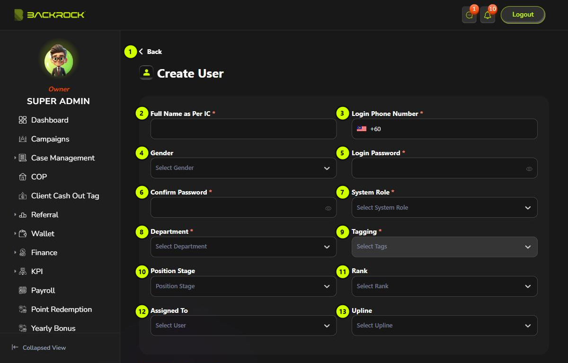
Task: Click the Payroll icon in sidebar
Action: 22,291
